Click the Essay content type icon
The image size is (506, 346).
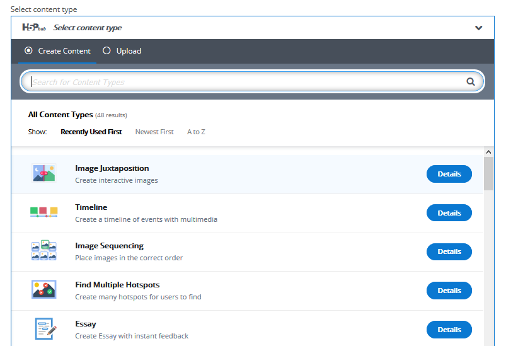[44, 329]
